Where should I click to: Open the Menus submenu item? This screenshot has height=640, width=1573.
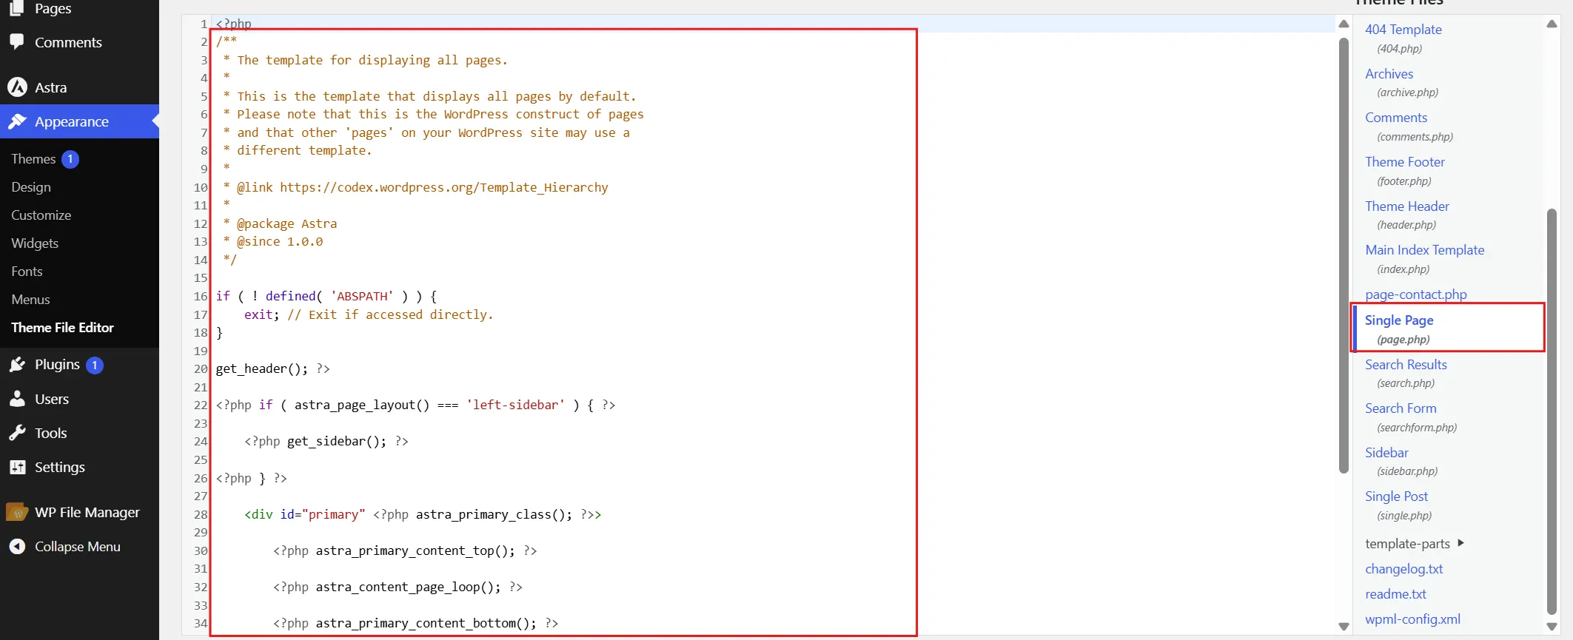30,300
